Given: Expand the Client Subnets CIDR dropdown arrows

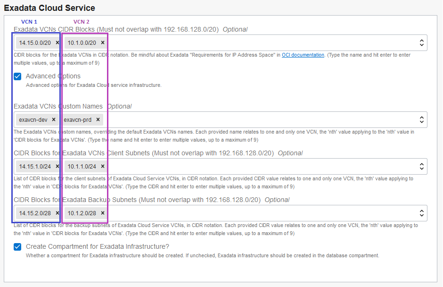Looking at the screenshot, I should click(421, 166).
